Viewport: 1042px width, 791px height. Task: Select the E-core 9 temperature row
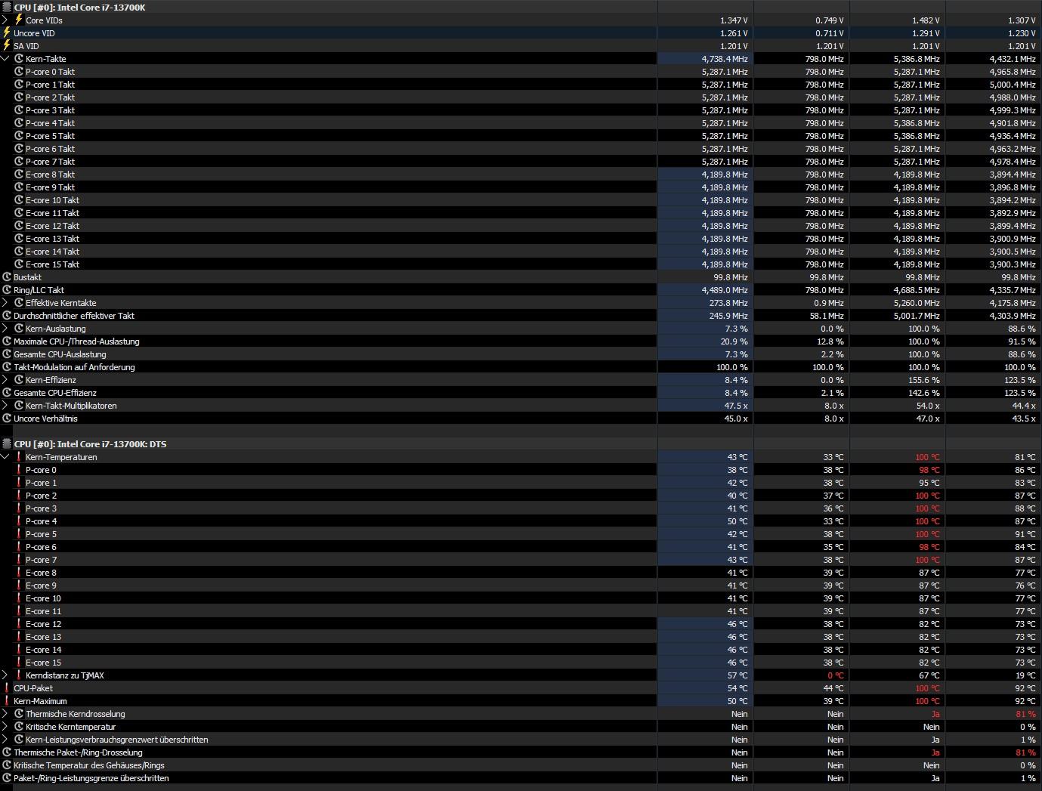(521, 586)
